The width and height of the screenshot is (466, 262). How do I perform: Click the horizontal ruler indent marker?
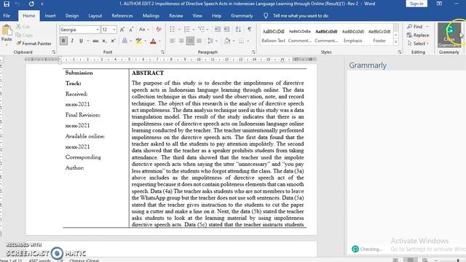(60, 60)
